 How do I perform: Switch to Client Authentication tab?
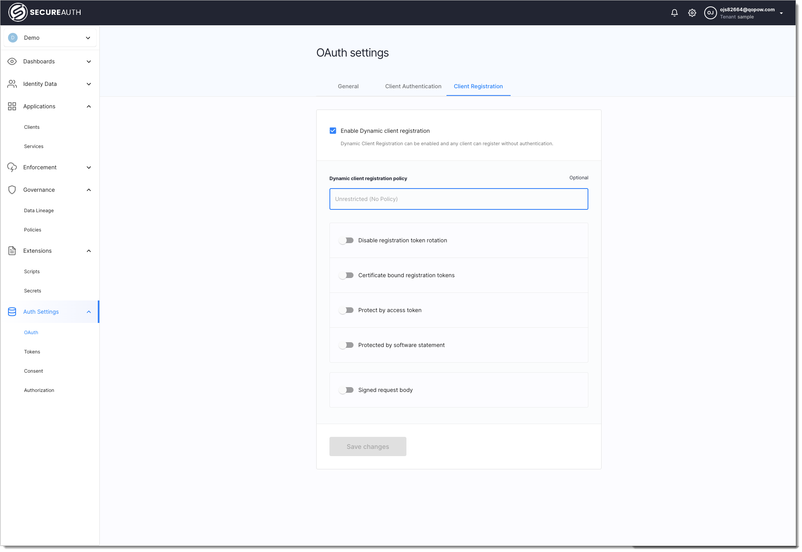tap(414, 86)
